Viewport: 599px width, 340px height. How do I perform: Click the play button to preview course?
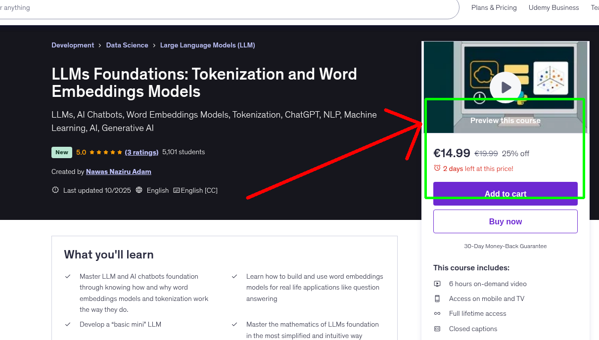[505, 87]
